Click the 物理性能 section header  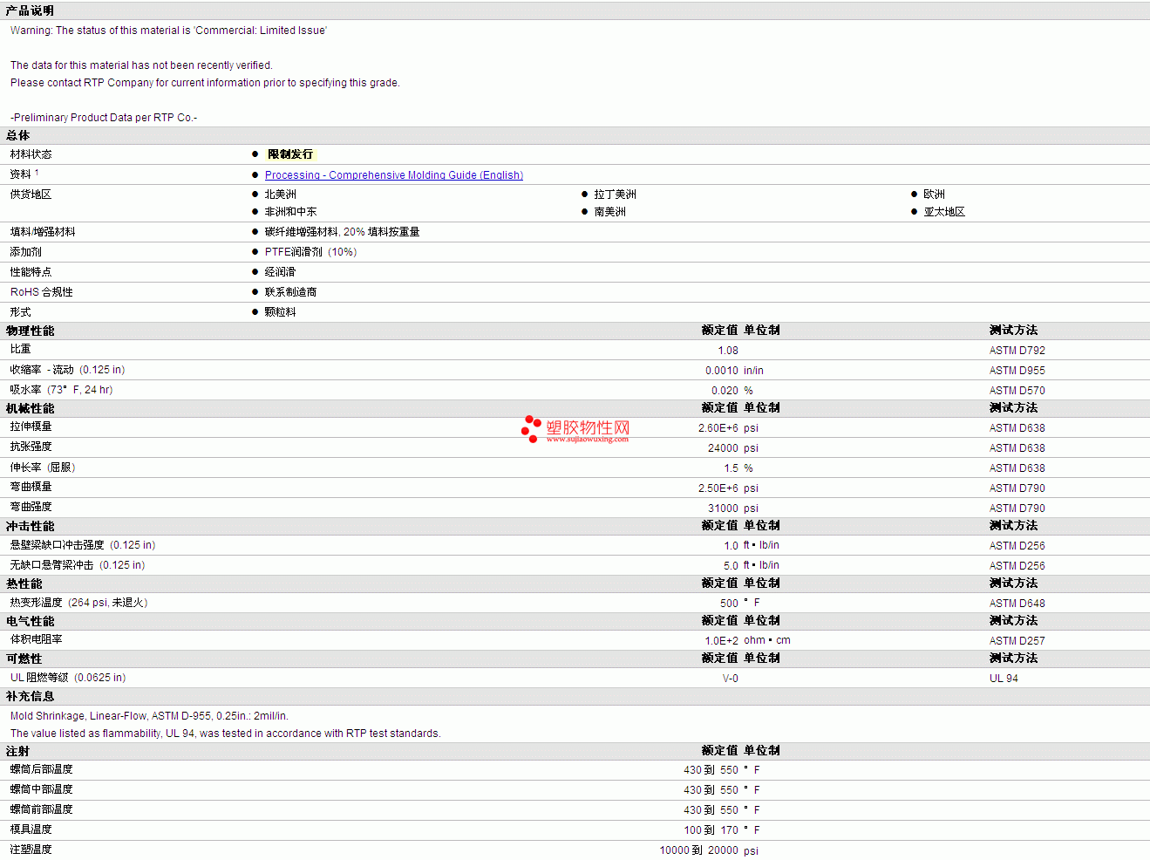(x=31, y=331)
